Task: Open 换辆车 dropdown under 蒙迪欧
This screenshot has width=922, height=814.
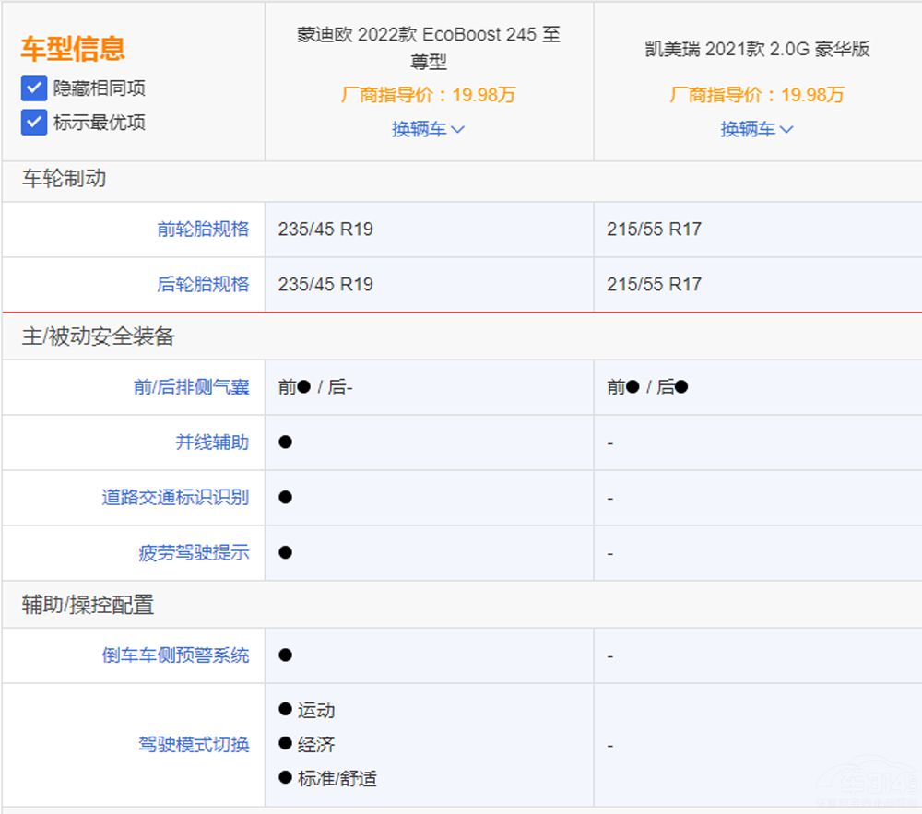Action: [428, 129]
